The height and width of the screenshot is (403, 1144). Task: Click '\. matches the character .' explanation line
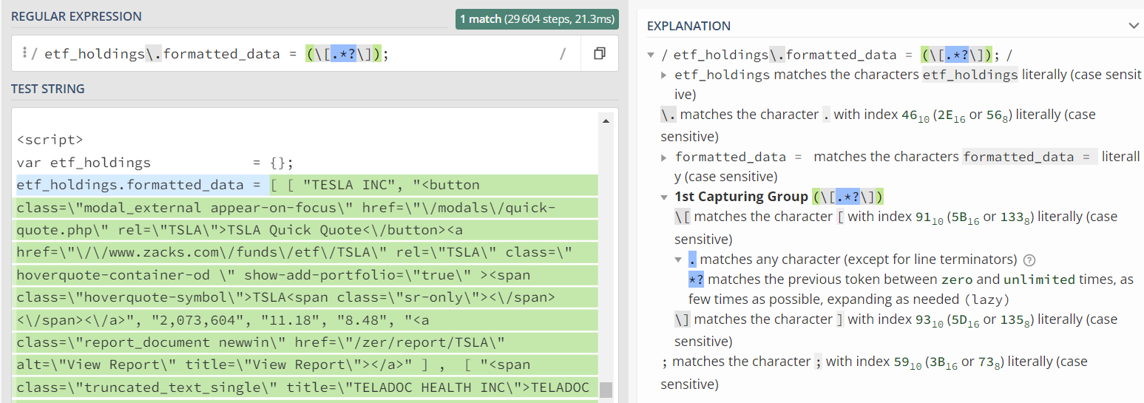click(878, 125)
